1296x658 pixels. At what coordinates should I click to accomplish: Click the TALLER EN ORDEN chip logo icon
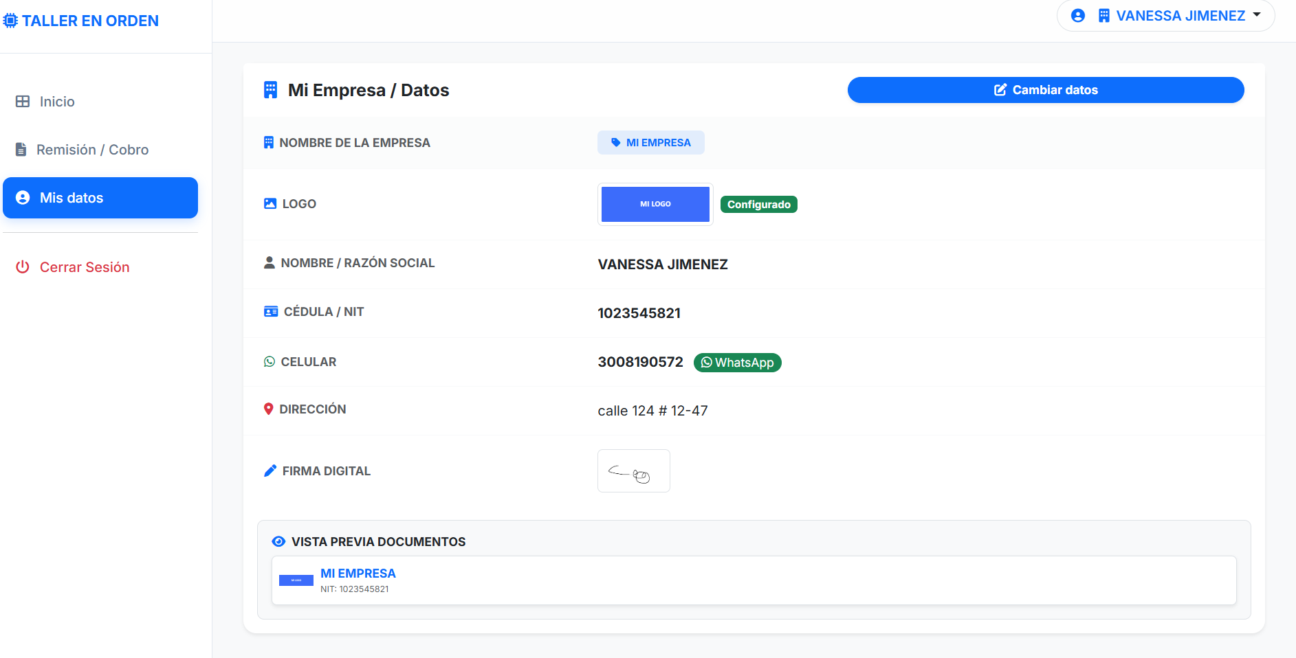[x=10, y=21]
